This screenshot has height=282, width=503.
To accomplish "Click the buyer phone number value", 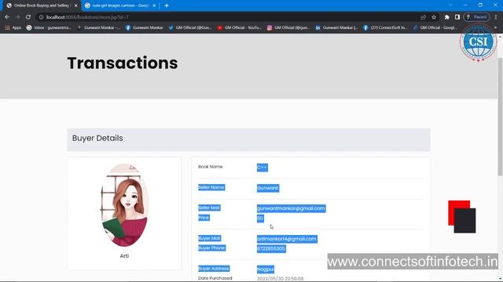I will 271,248.
